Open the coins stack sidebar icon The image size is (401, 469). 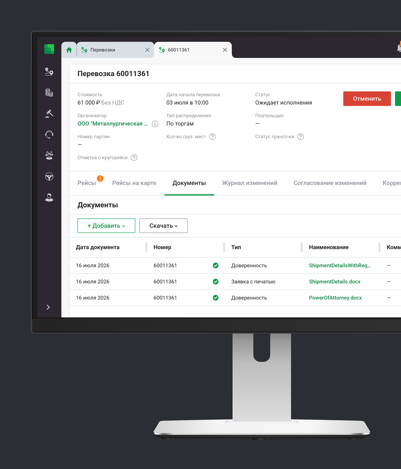click(49, 93)
